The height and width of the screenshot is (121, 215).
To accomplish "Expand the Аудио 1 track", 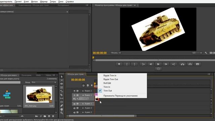I will pos(83,104).
